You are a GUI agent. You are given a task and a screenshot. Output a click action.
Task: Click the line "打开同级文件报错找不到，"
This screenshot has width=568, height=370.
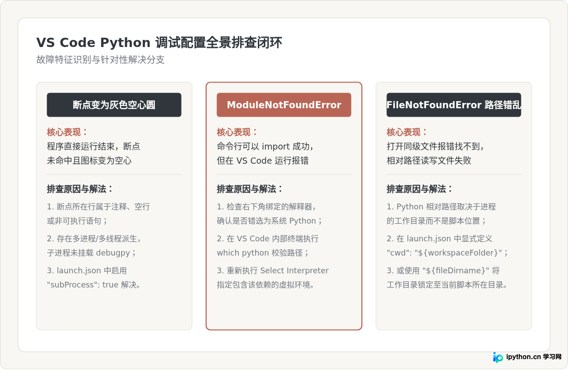pos(435,146)
